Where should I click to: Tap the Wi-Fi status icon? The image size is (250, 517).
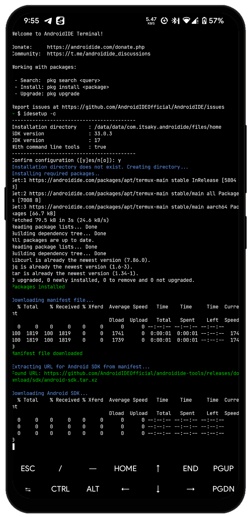point(186,20)
